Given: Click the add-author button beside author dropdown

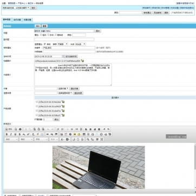Looking at the screenshot, I should click(74, 89).
